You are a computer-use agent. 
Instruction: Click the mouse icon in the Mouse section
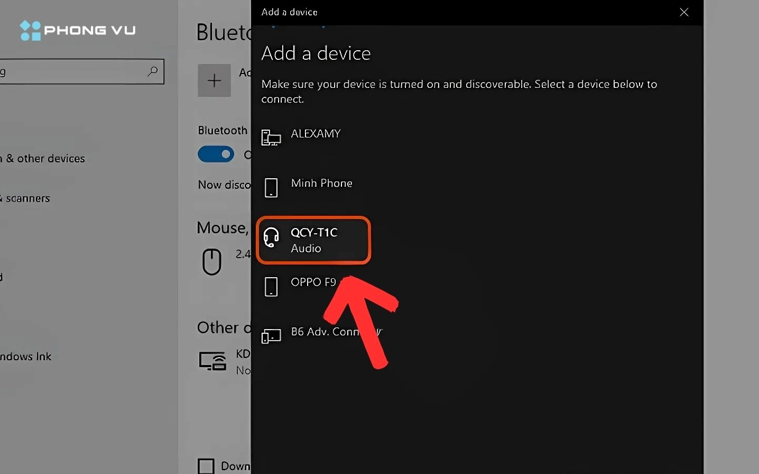(211, 261)
